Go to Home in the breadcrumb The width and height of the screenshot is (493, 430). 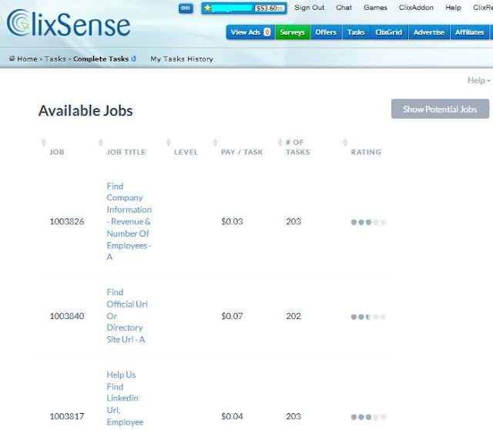coord(27,59)
